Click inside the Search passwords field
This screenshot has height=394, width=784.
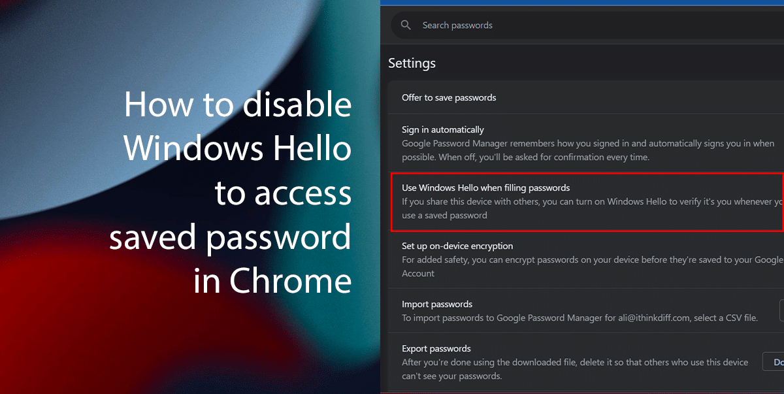pyautogui.click(x=490, y=25)
